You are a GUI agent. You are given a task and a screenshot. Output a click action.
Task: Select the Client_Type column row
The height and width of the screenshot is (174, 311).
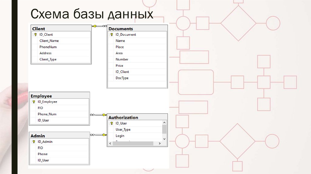pos(61,59)
